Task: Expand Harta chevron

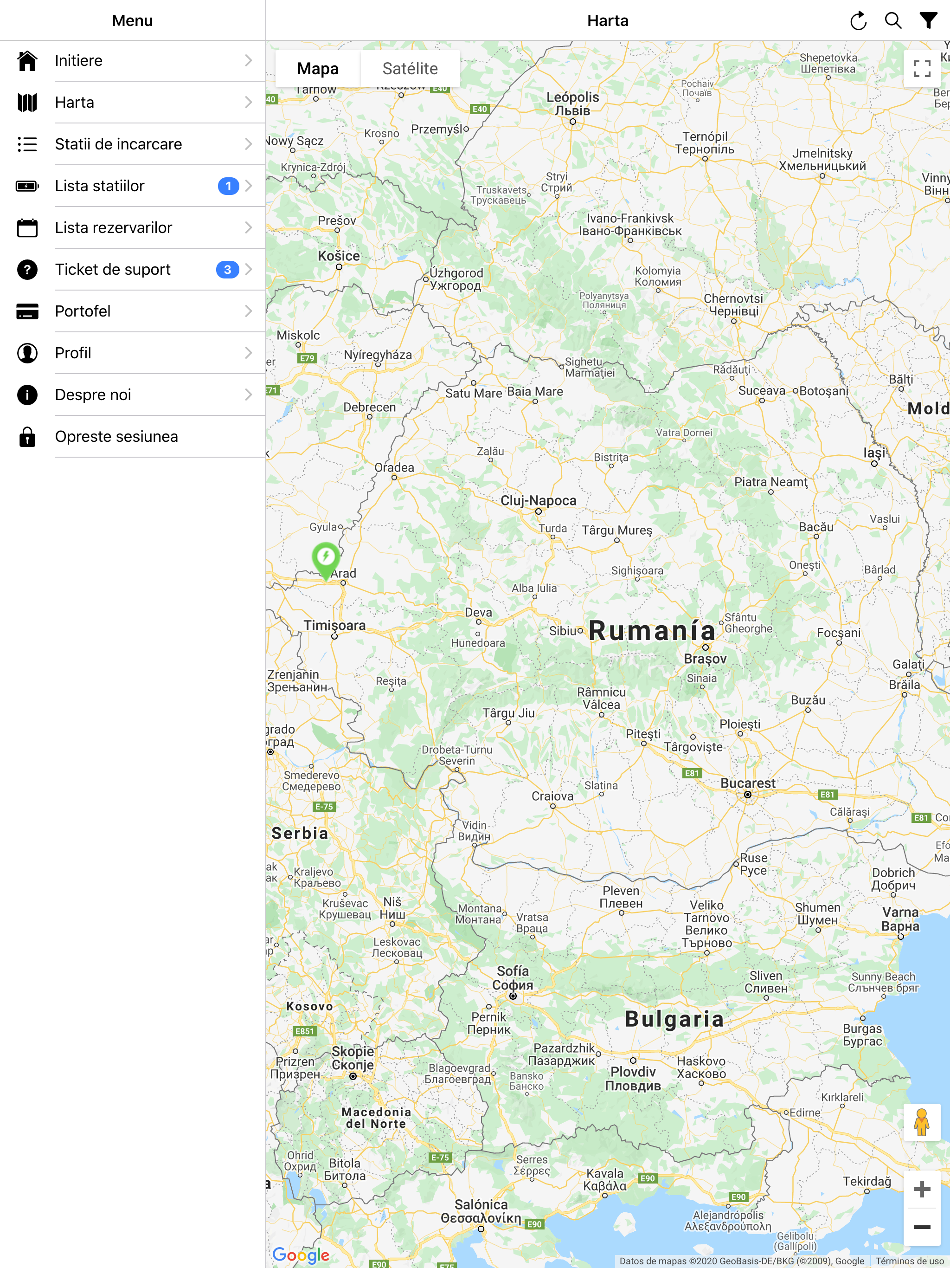Action: click(249, 103)
